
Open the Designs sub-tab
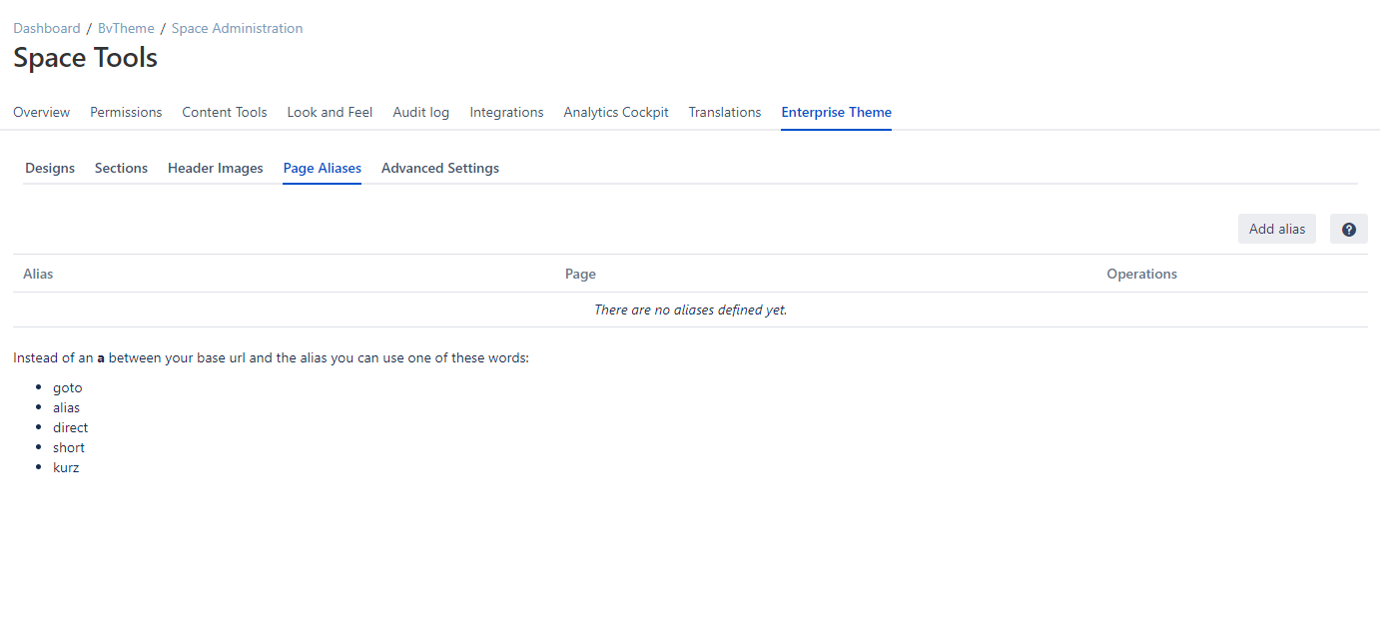(50, 168)
